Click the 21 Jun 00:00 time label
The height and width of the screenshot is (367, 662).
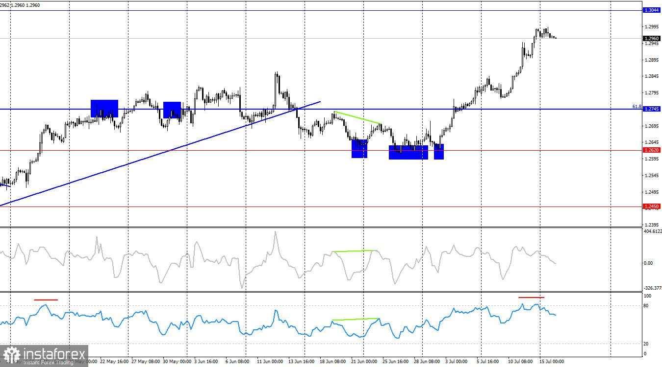[364, 362]
